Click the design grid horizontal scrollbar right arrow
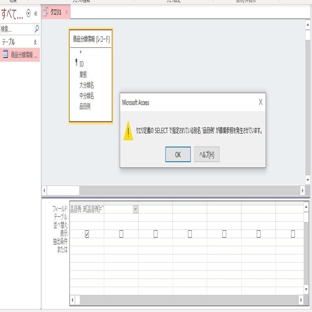This screenshot has width=312, height=312. click(301, 300)
